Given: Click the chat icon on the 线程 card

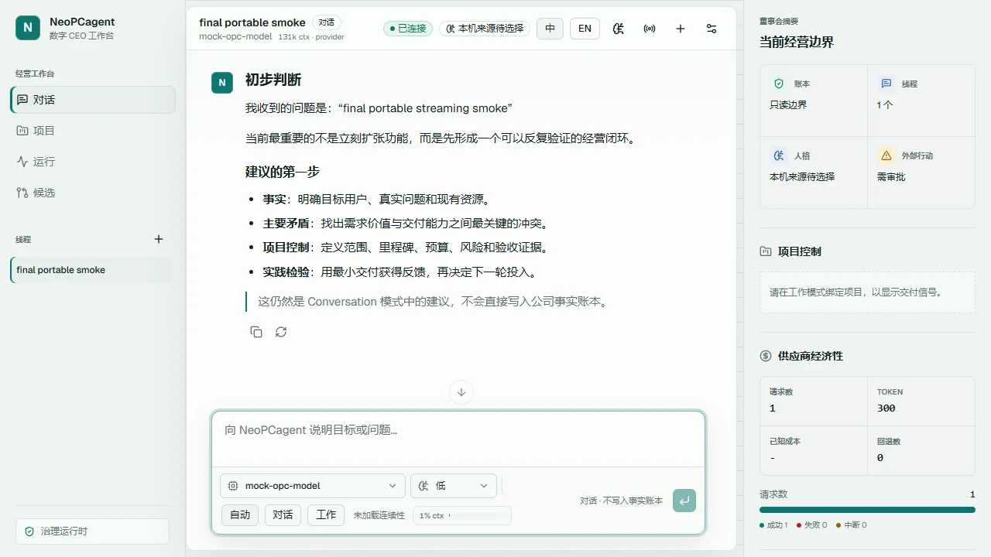Looking at the screenshot, I should (x=886, y=84).
